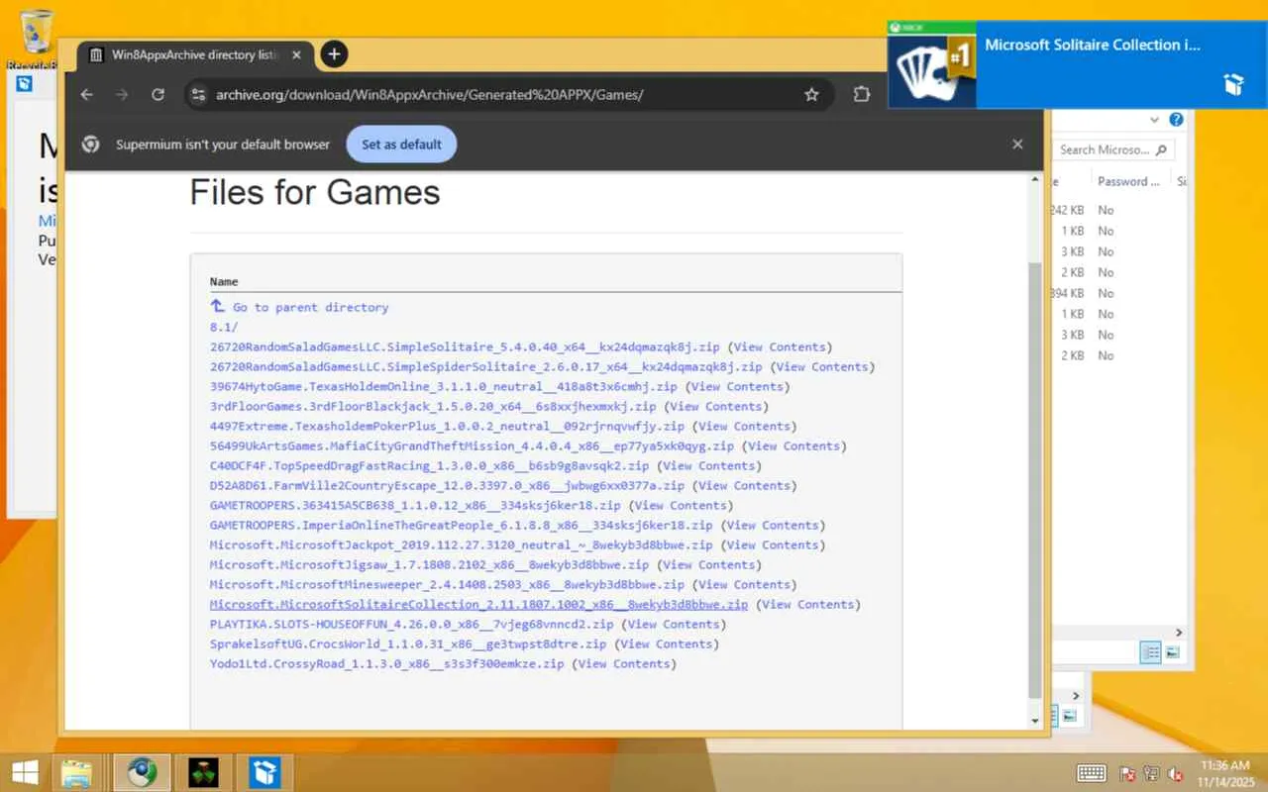Screen dimensions: 1268x792
Task: View Contents of the CrossyRoad zip
Action: 624,663
